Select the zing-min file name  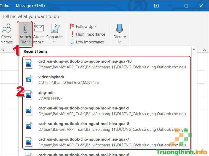47,93
